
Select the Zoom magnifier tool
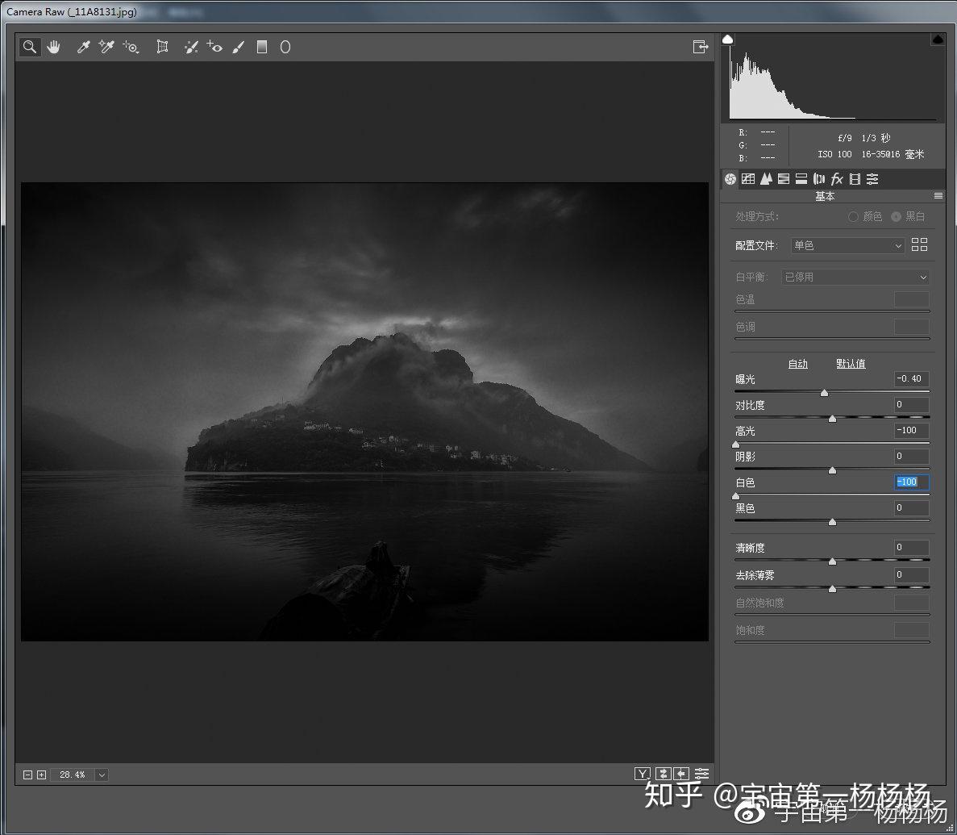[x=29, y=47]
